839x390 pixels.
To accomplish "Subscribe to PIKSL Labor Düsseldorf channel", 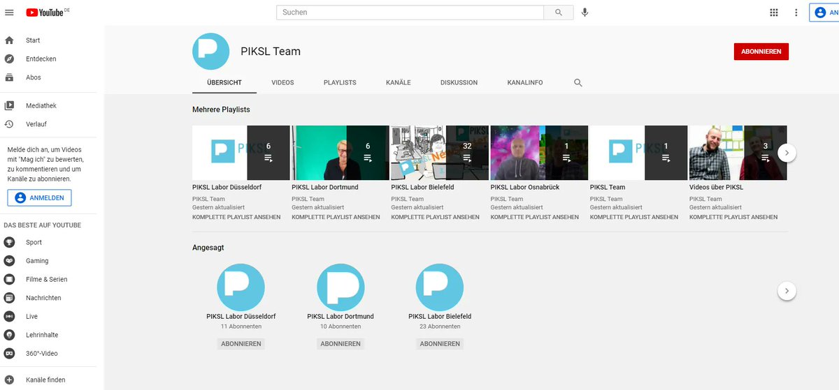I will (x=241, y=343).
